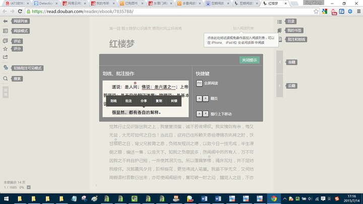Viewport: 363px width, 204px height.
Task: Select 纠错 in the annotation popup
Action: (174, 101)
